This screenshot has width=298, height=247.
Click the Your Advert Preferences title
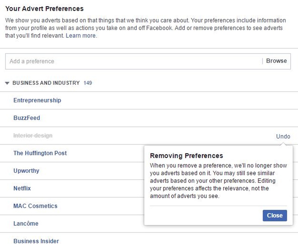tap(44, 9)
